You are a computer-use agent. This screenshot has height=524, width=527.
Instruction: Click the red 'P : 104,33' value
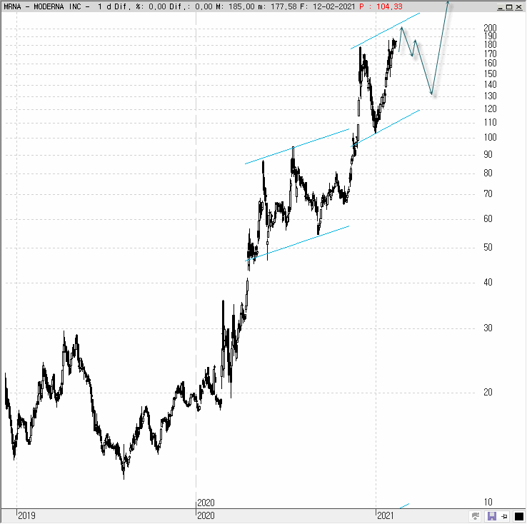(x=381, y=6)
